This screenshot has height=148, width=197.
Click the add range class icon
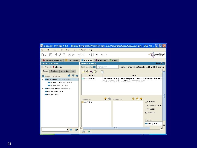pos(137,99)
